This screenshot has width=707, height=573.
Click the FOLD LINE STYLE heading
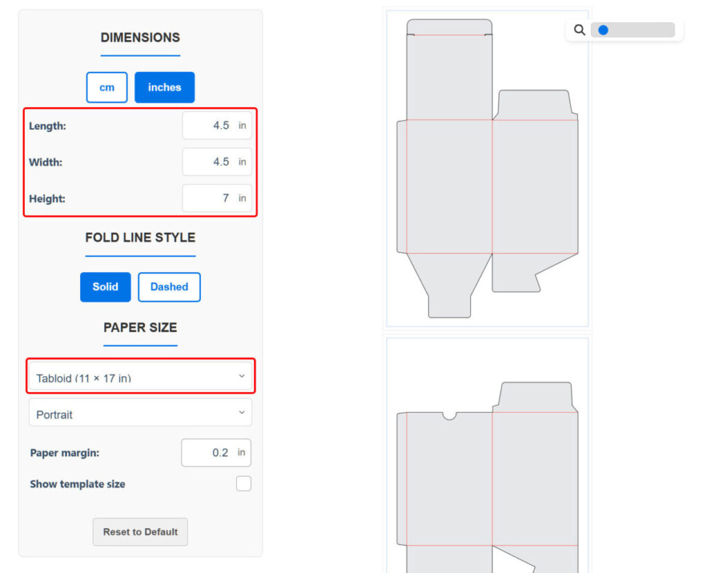(140, 237)
